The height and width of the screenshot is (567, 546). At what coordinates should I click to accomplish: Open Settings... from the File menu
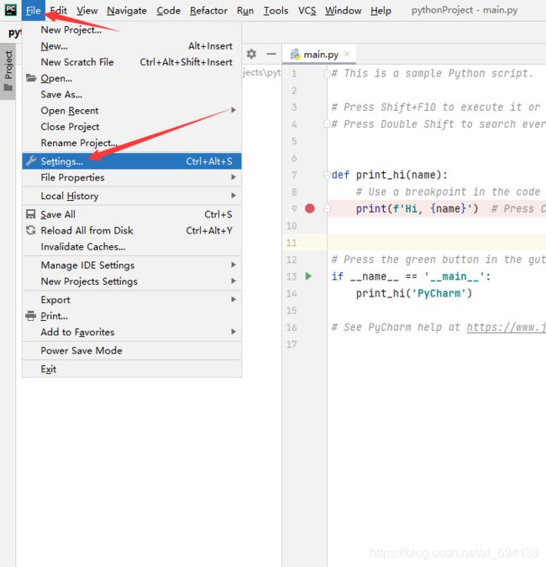[x=132, y=161]
